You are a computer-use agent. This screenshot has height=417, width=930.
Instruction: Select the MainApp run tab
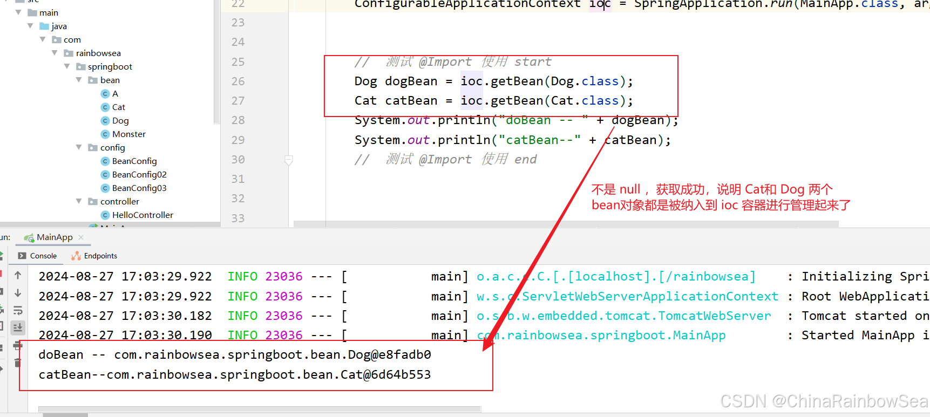click(55, 237)
